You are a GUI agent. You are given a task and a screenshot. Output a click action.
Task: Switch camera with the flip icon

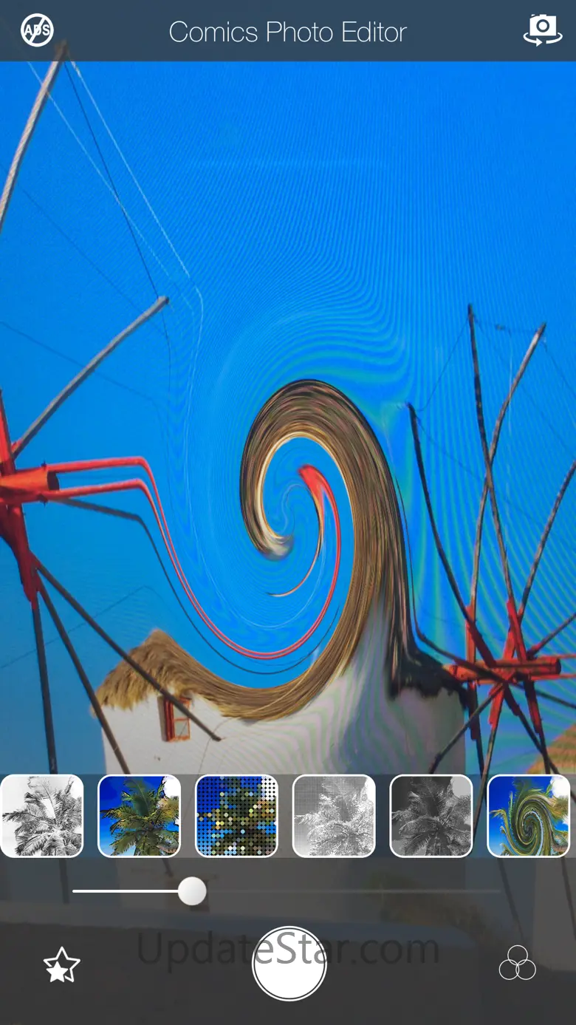pyautogui.click(x=543, y=30)
